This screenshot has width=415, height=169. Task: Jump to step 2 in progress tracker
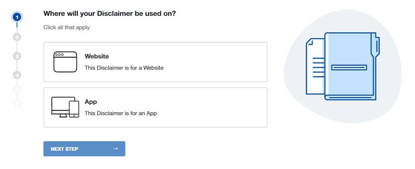[x=17, y=37]
